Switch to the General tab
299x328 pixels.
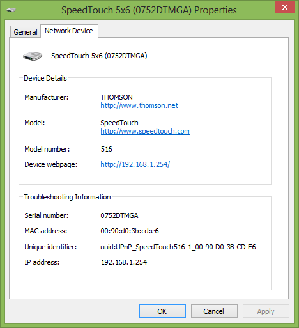(26, 32)
